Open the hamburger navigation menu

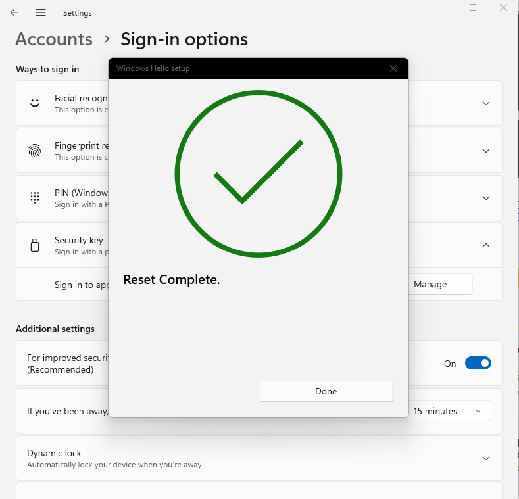point(41,12)
